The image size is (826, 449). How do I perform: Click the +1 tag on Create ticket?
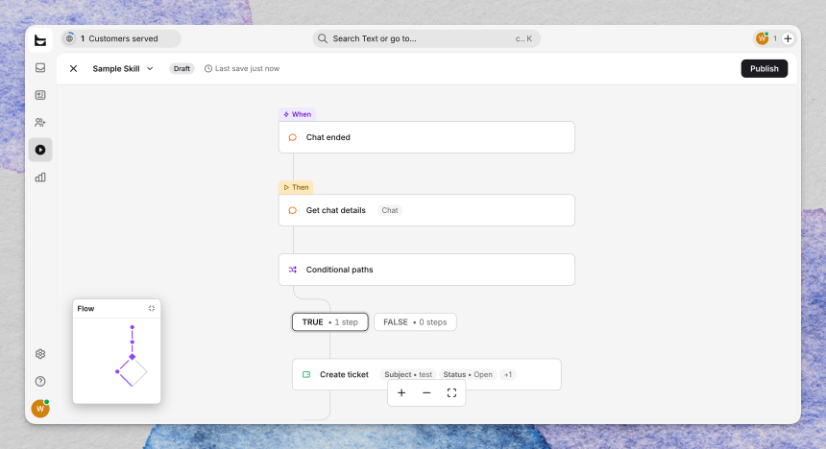point(508,375)
